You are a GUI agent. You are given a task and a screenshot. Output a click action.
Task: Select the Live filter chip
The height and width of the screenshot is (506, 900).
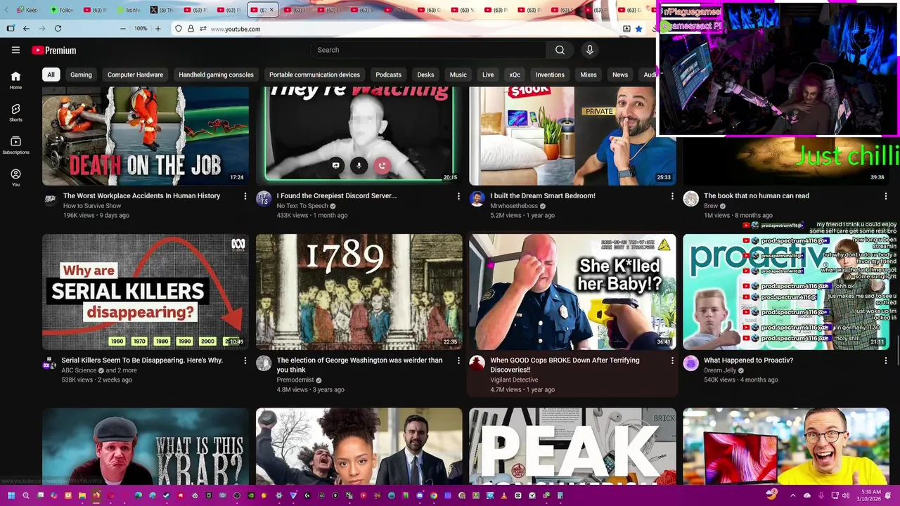point(488,74)
